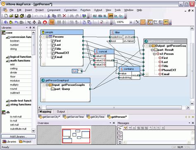196x150 pixels.
Task: Switch to the Output tab
Action: 61,112
